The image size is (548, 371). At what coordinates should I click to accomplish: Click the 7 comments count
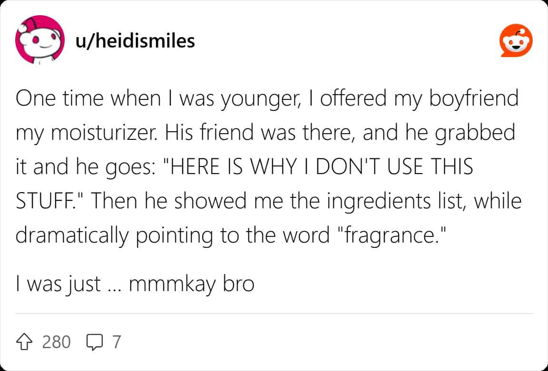click(116, 342)
